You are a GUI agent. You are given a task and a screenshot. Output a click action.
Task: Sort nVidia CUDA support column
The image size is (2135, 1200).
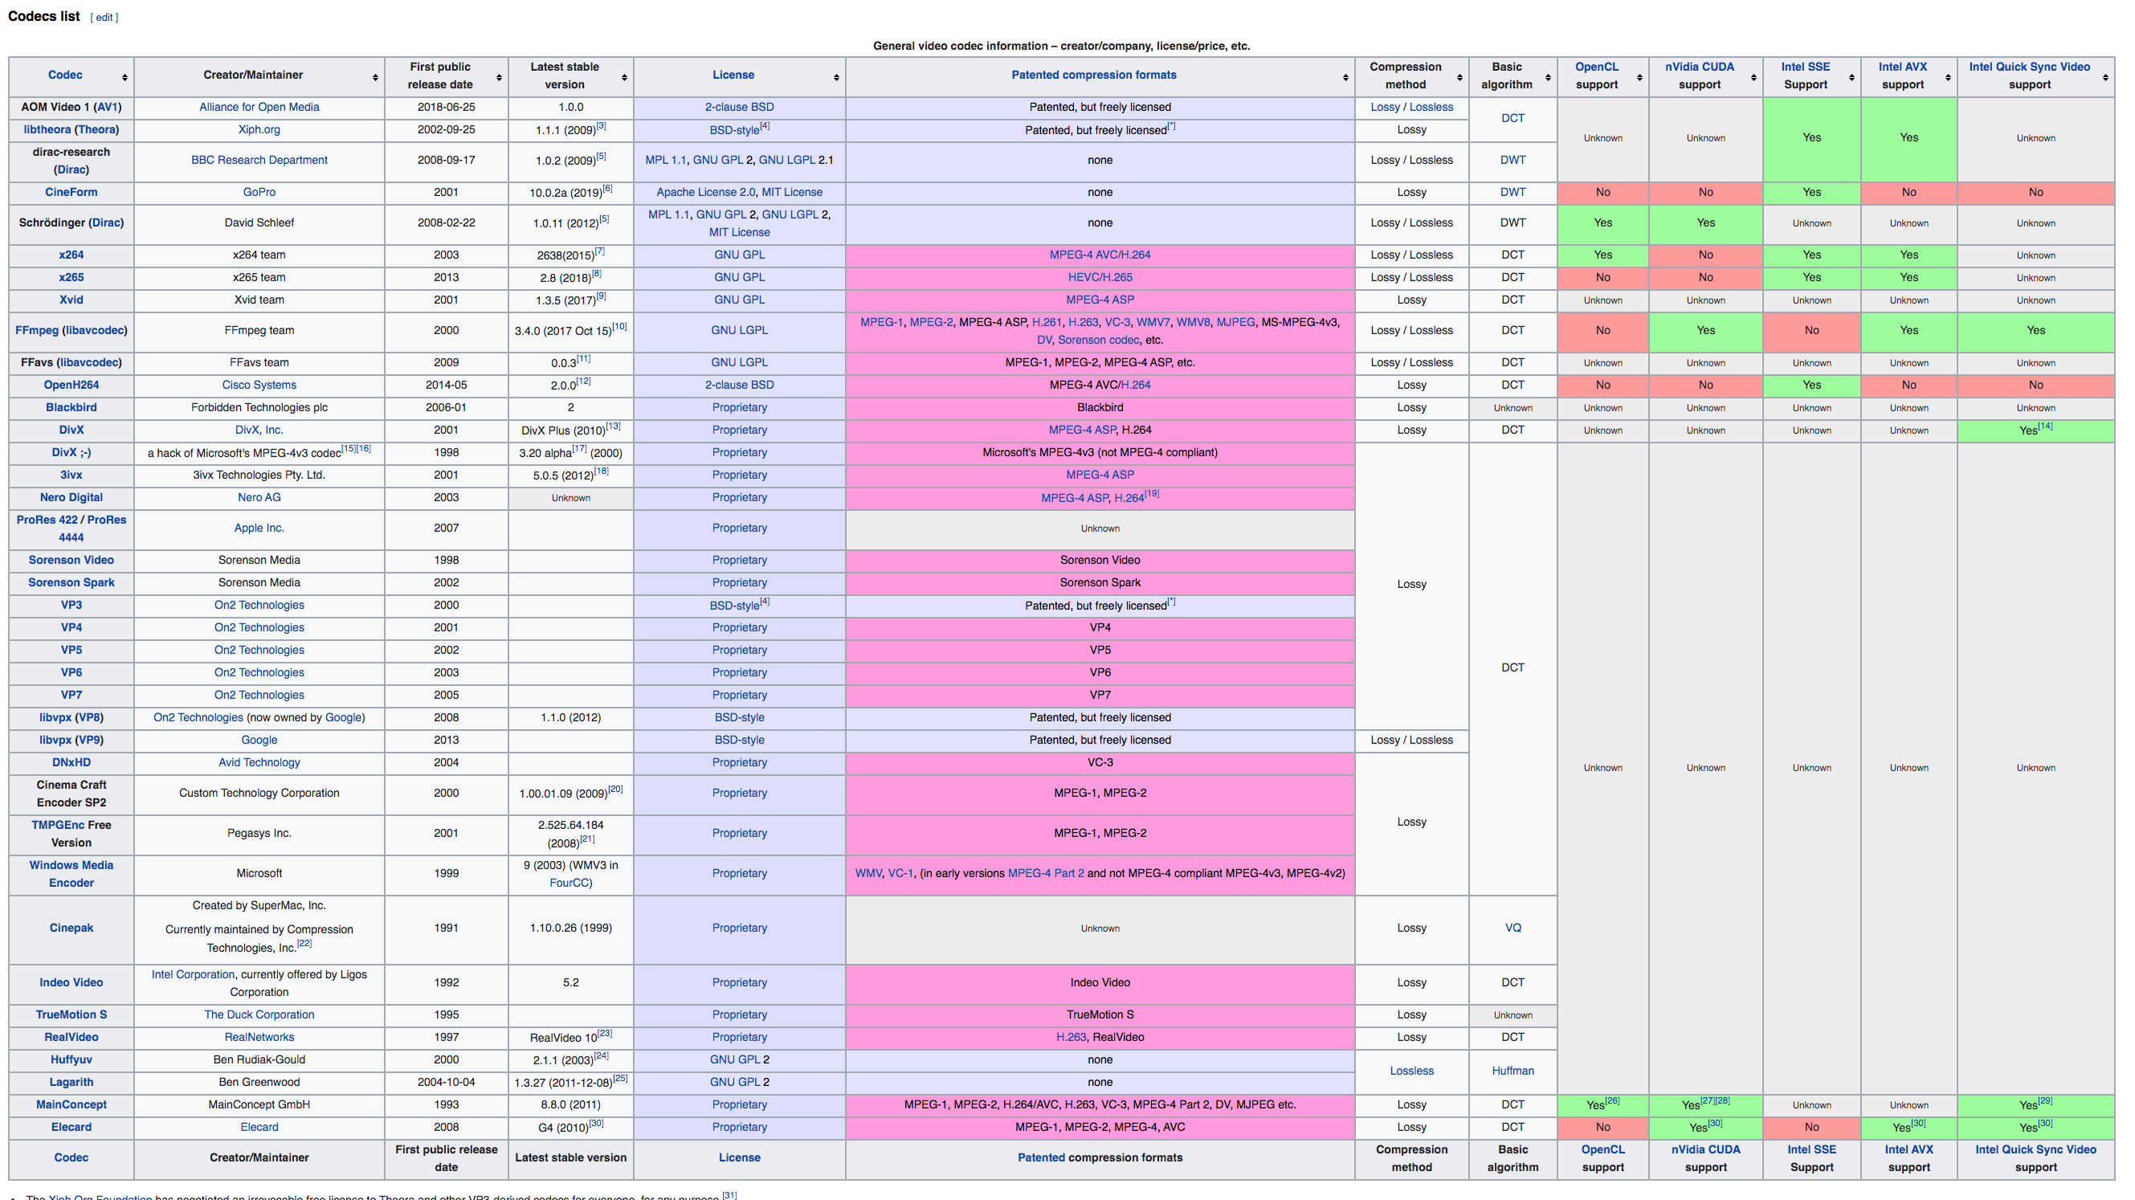pyautogui.click(x=1753, y=77)
